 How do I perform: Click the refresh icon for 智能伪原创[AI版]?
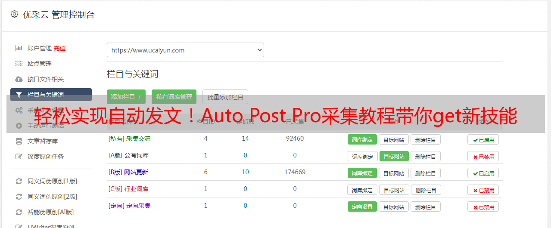click(x=19, y=212)
